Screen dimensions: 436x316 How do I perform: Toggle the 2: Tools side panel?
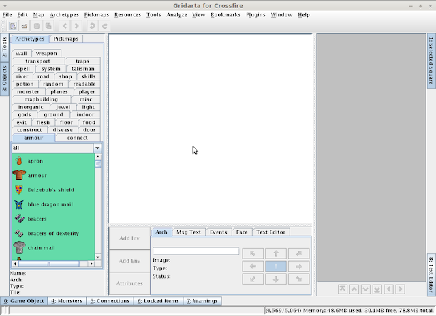pos(5,47)
